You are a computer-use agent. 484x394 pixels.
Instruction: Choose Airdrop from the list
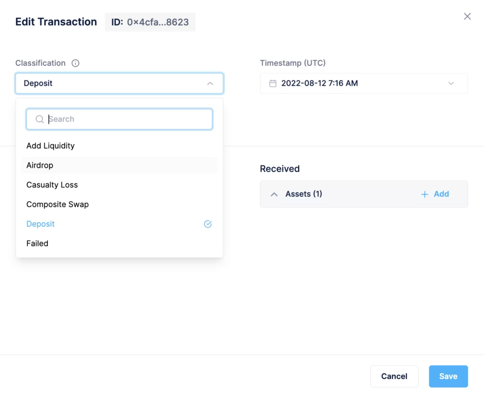coord(120,165)
